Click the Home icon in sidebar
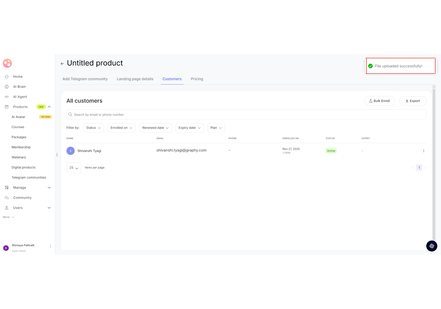Image resolution: width=441 pixels, height=309 pixels. [7, 76]
